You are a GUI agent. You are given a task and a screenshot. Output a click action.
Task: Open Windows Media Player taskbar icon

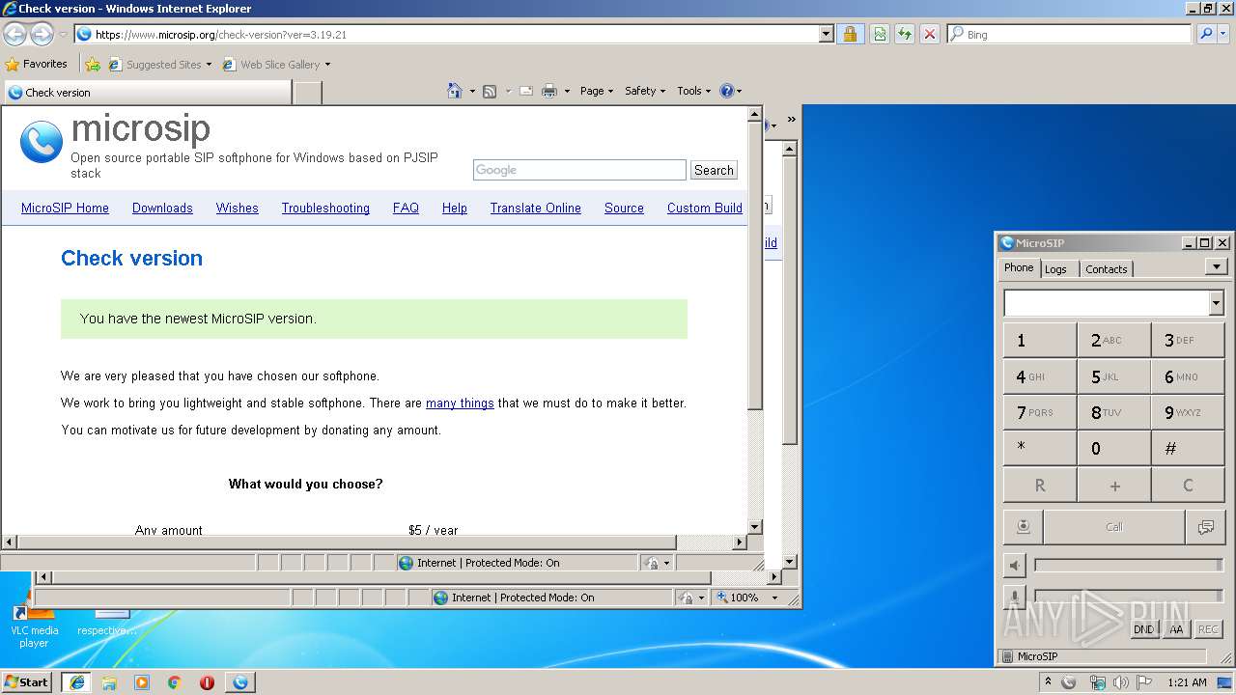(142, 682)
